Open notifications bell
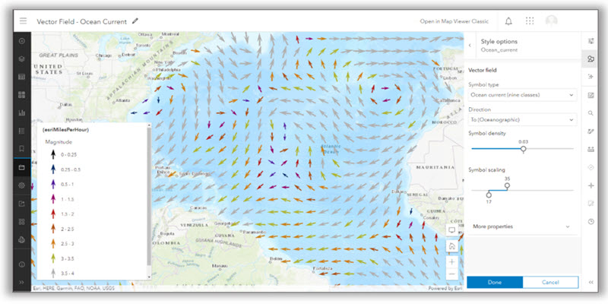The width and height of the screenshot is (608, 304). pyautogui.click(x=508, y=21)
